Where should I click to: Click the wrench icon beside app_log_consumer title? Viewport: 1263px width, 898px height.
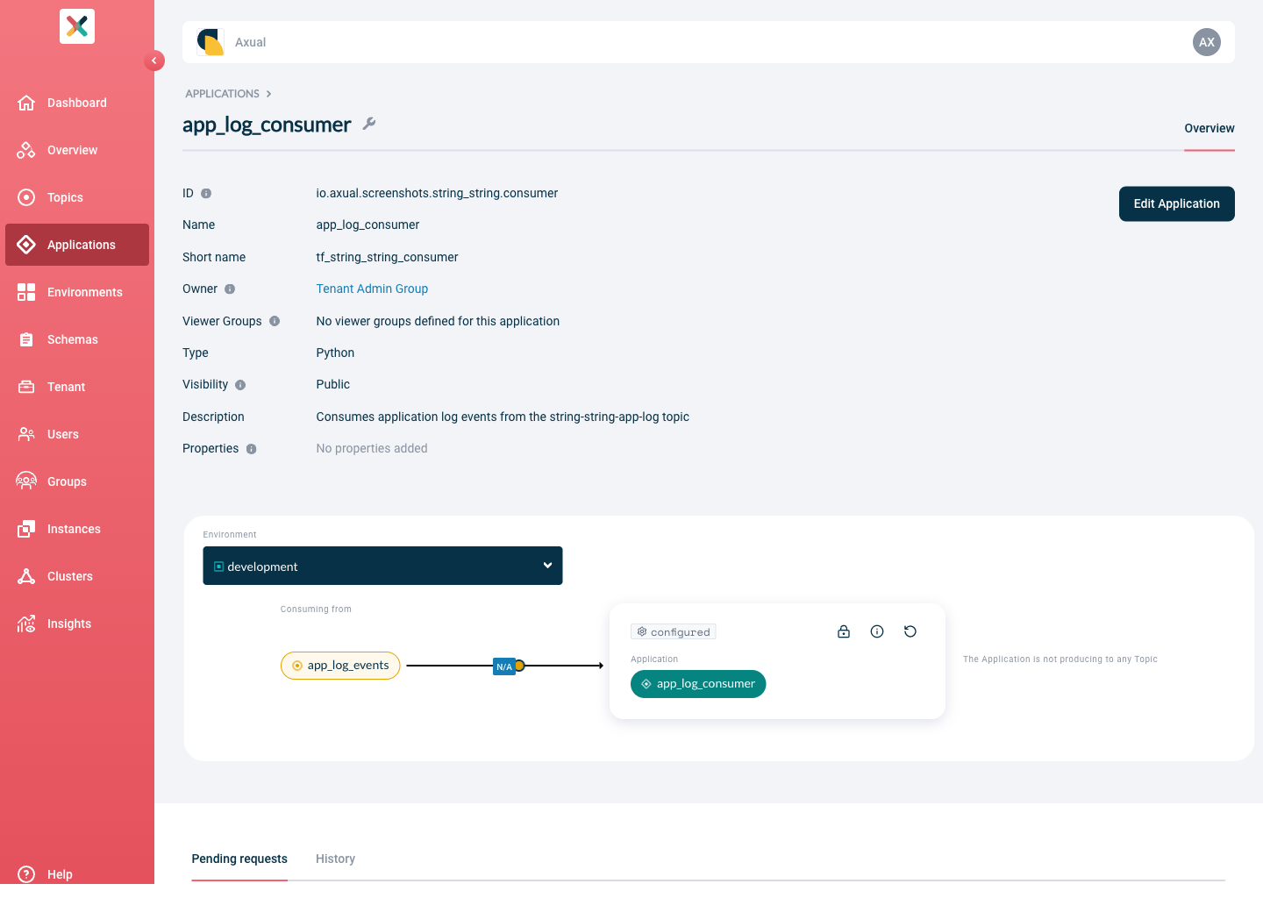pyautogui.click(x=369, y=124)
